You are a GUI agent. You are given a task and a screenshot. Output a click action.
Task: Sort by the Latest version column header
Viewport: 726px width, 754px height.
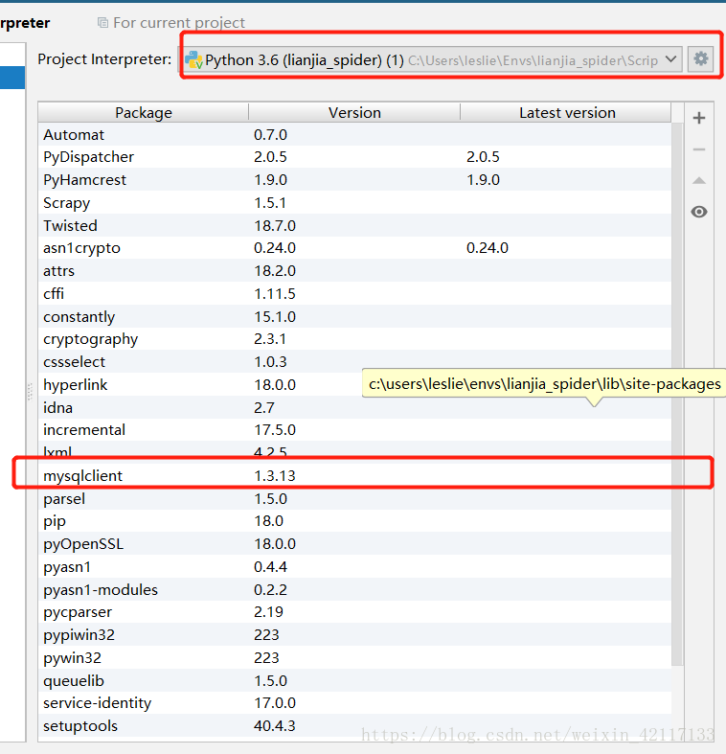coord(566,112)
